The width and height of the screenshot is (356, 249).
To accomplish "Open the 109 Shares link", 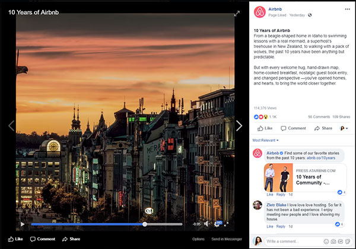I will coord(341,117).
